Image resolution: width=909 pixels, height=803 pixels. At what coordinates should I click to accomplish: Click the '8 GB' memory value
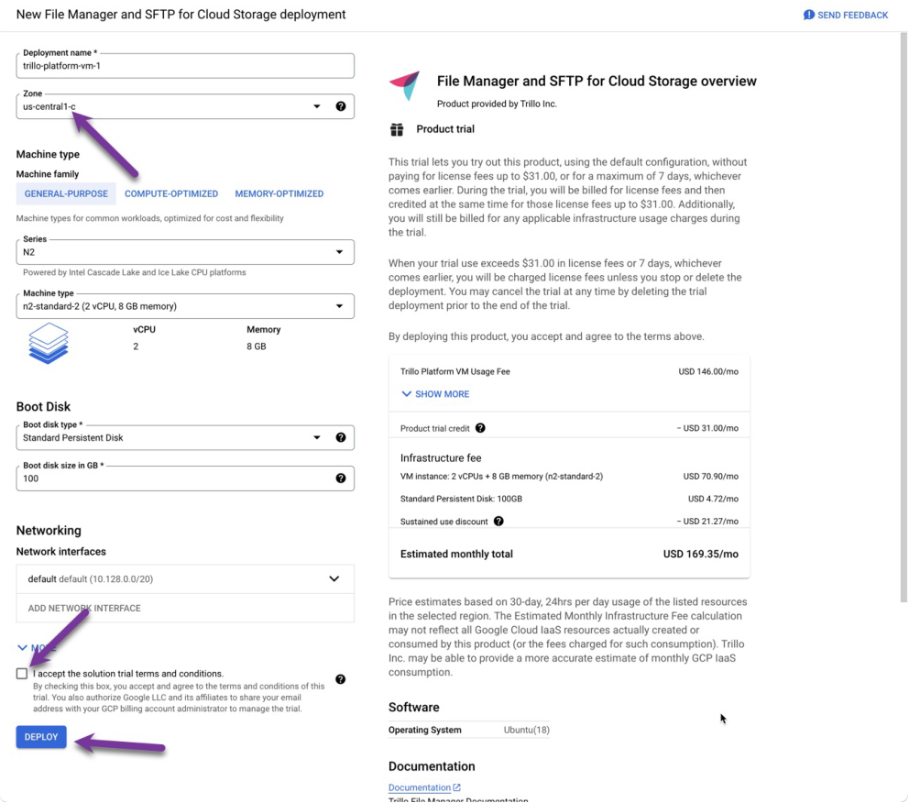(257, 346)
